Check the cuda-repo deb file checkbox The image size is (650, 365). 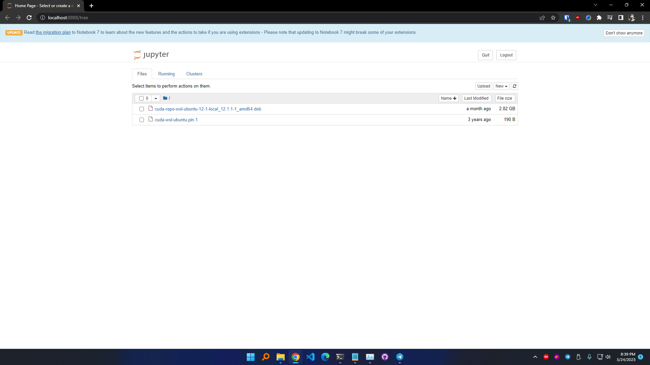coord(142,109)
